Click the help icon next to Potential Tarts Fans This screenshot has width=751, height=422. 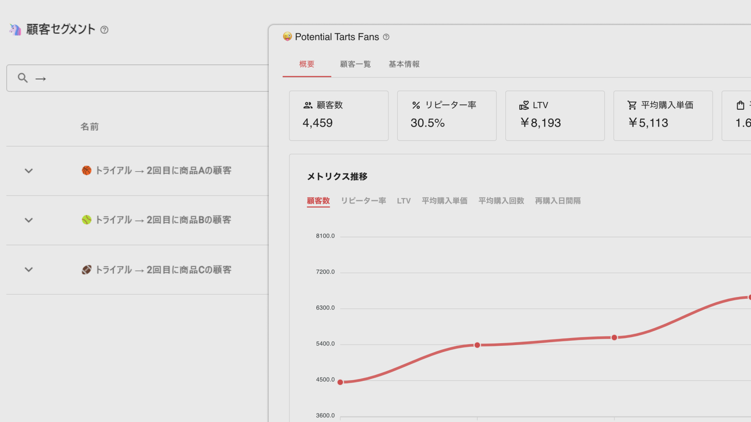(x=386, y=37)
